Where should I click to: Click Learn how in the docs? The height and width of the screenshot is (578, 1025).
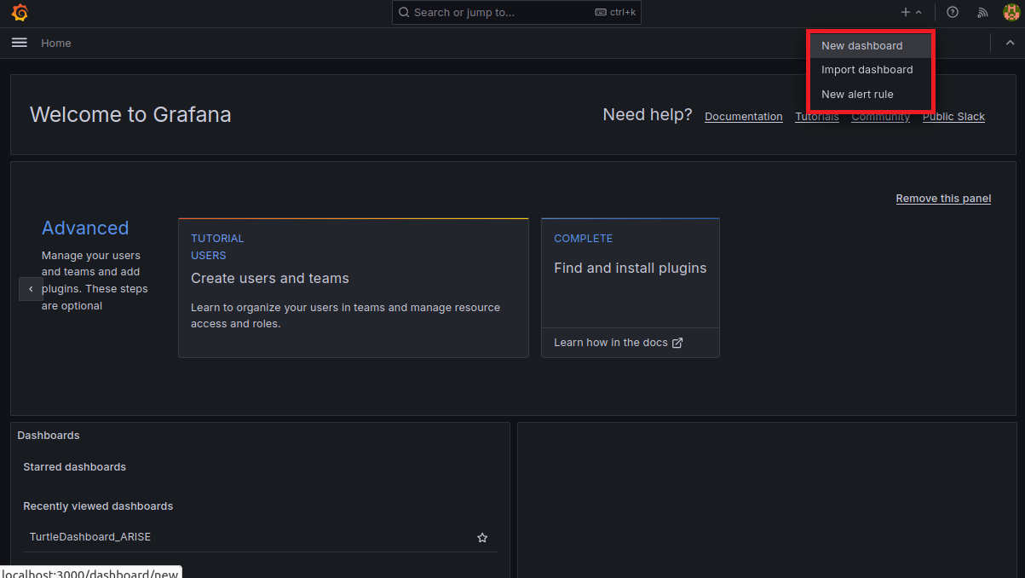coord(618,343)
